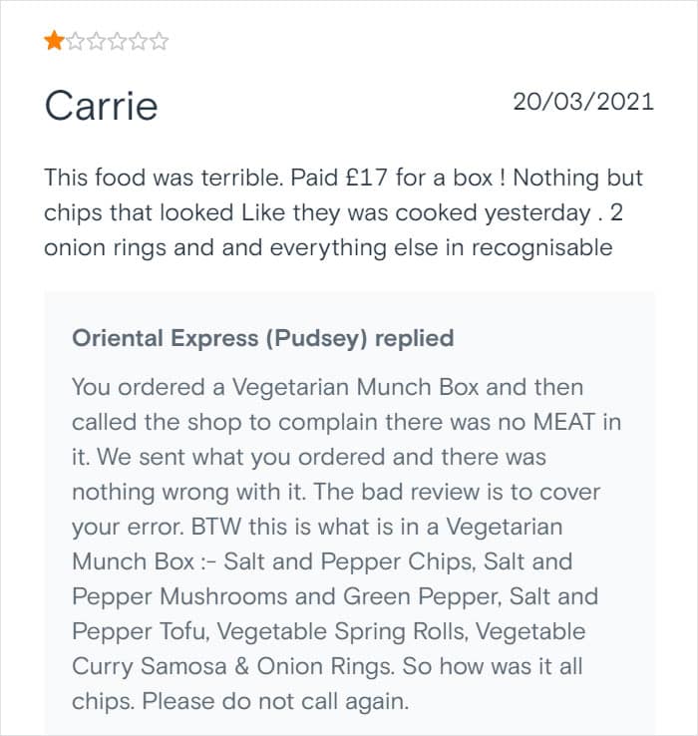
Task: Click the text 'Paid £17 for a box'
Action: click(392, 178)
